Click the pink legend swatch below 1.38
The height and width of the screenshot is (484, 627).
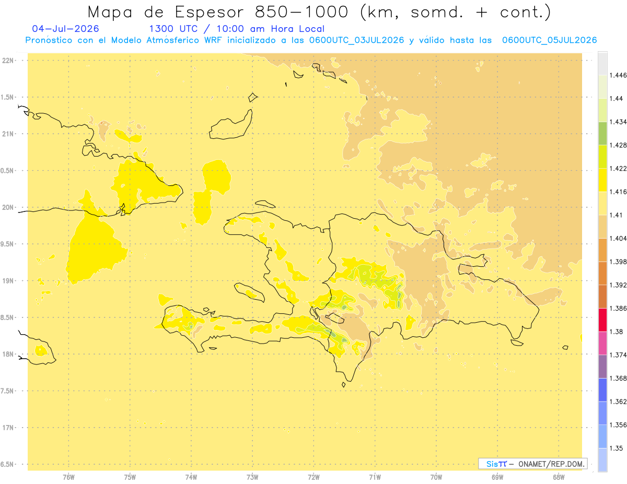(602, 343)
